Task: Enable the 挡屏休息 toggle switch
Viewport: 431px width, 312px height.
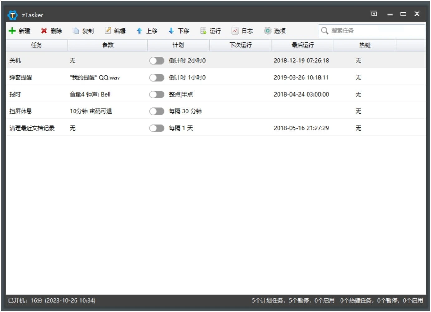Action: [x=157, y=111]
